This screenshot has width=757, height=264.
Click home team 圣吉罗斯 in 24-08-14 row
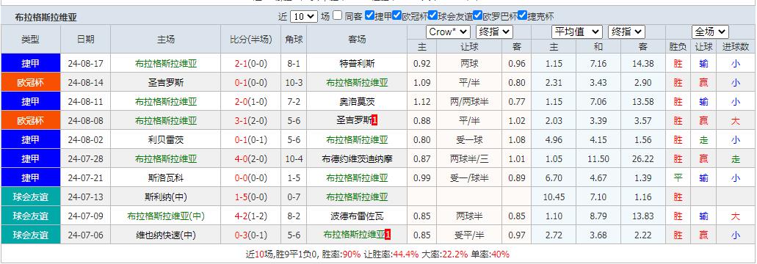(166, 82)
